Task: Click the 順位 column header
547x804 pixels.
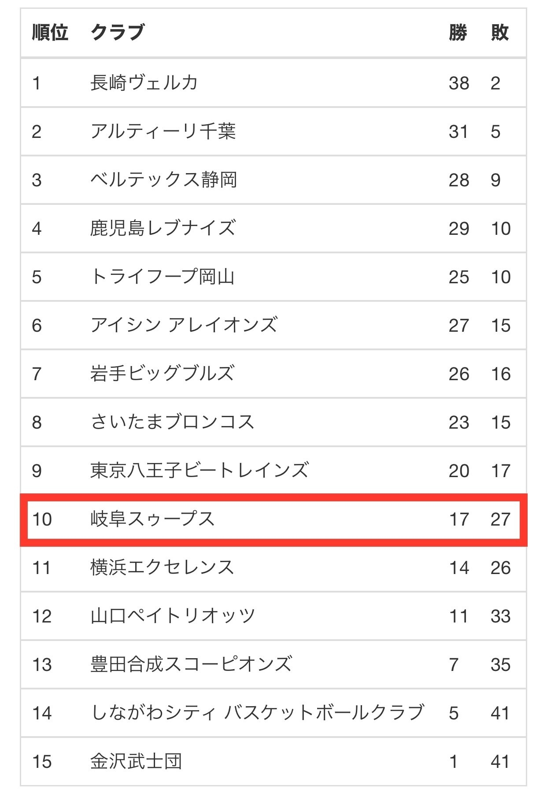Action: (x=50, y=33)
